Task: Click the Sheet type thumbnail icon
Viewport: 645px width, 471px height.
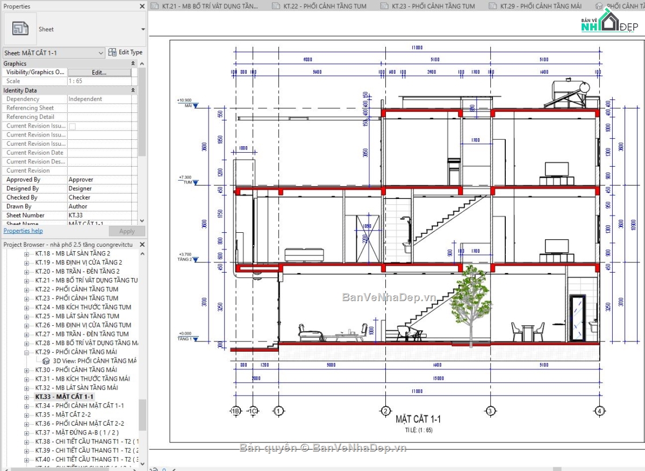Action: point(20,29)
